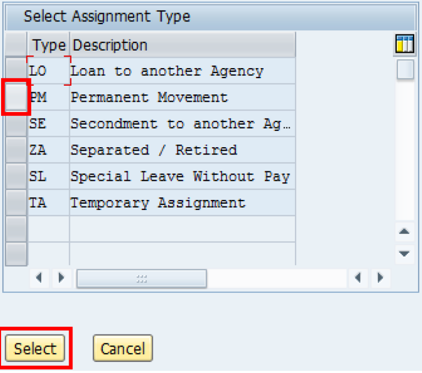
Task: Click the select-all corner cell of table
Action: pos(15,44)
